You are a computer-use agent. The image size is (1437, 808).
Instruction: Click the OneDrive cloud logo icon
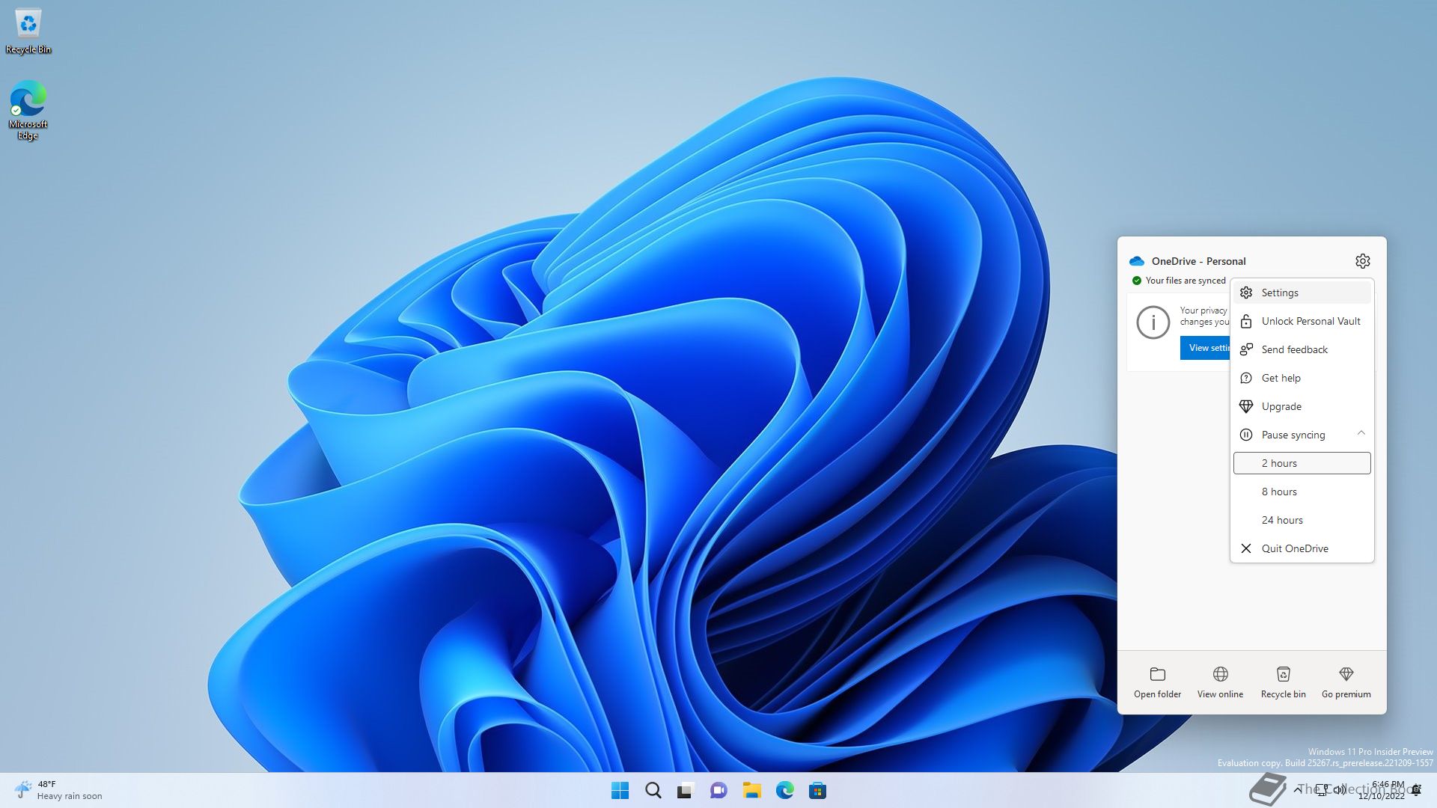coord(1136,261)
